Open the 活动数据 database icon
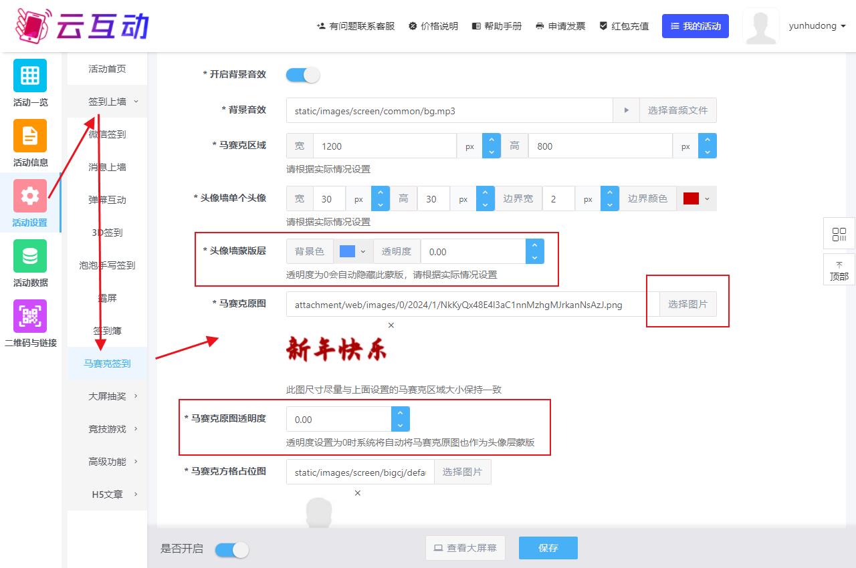Screen dimensions: 856x568 click(x=30, y=256)
